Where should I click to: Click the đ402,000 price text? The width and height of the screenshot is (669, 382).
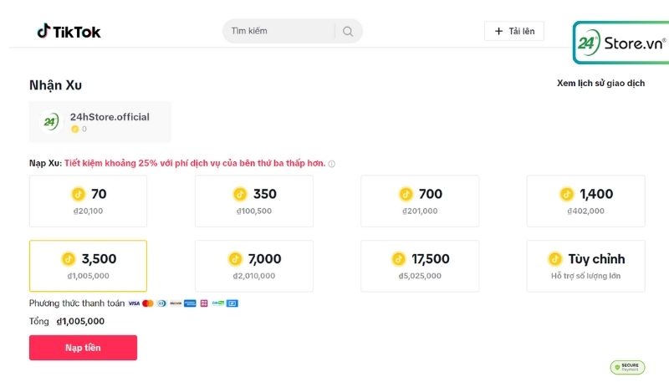(586, 211)
